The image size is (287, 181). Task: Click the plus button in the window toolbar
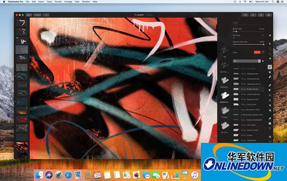pos(46,15)
